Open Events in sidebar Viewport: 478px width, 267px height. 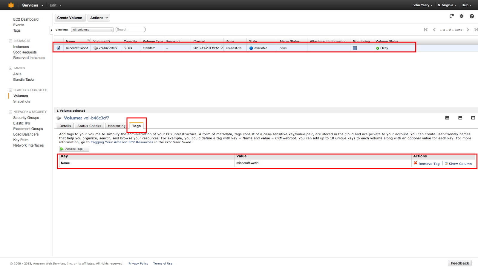tap(19, 25)
